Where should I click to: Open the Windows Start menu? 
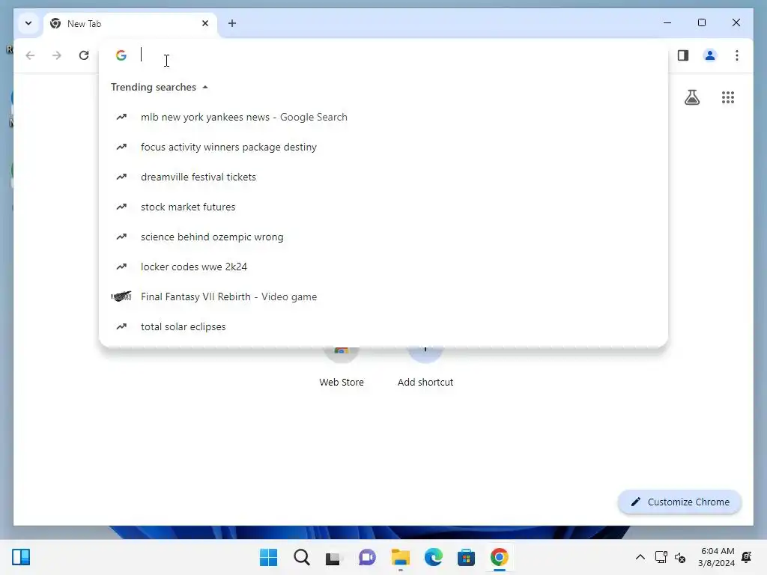click(268, 557)
